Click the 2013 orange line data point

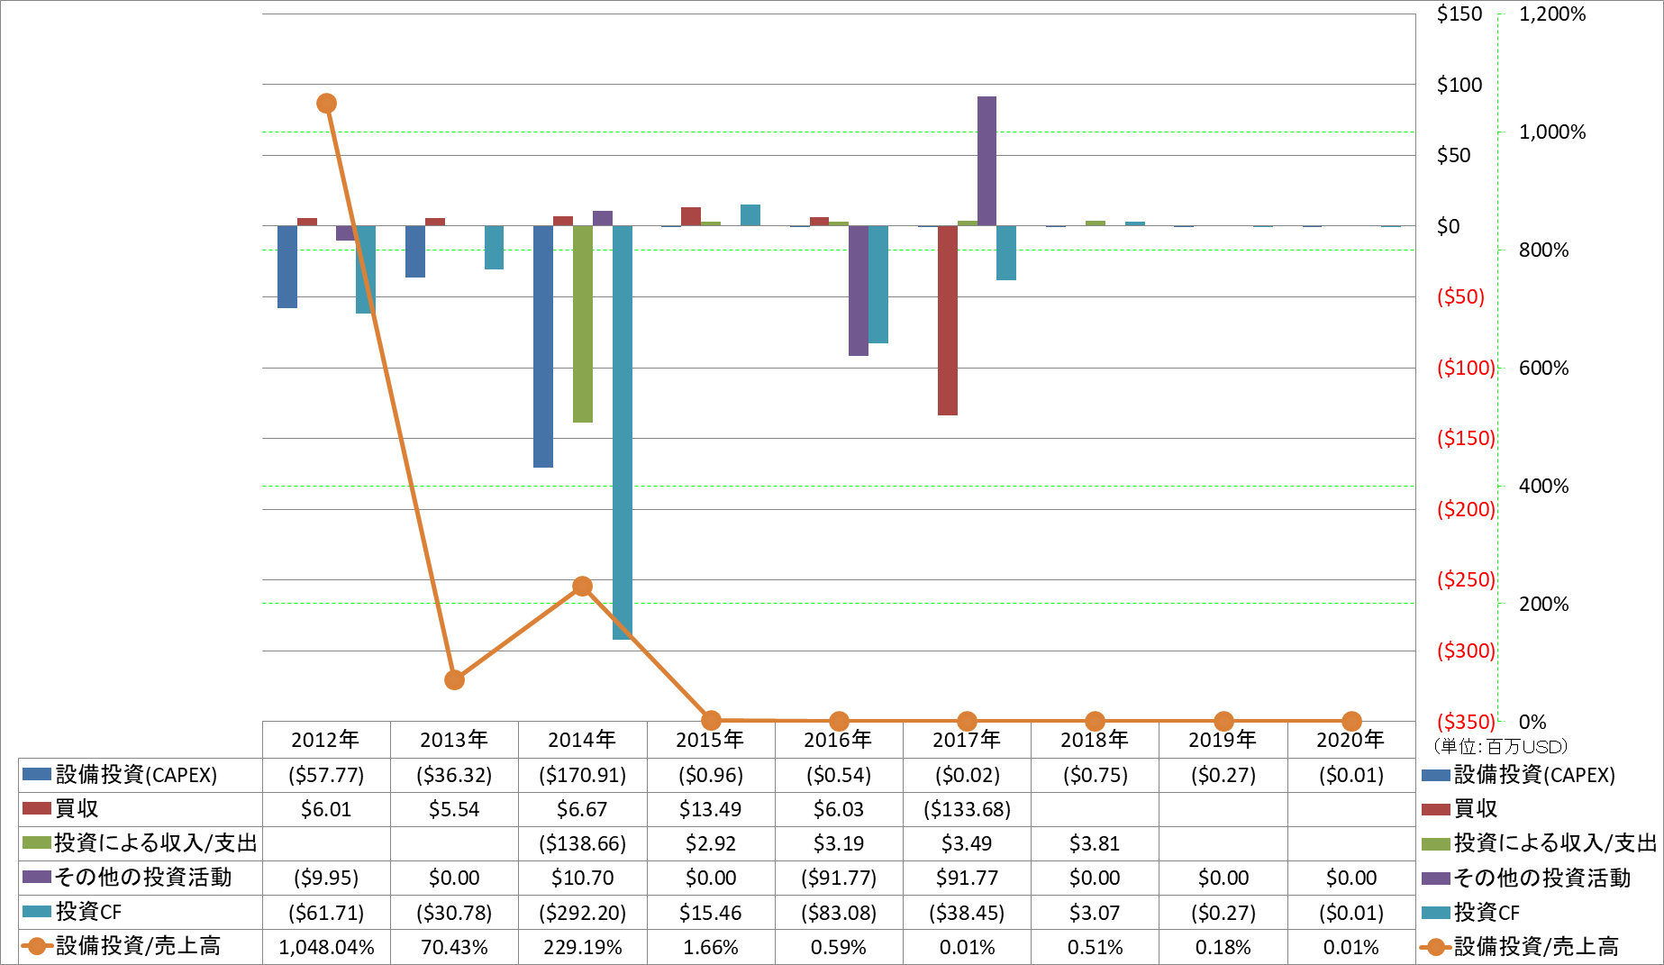point(455,679)
